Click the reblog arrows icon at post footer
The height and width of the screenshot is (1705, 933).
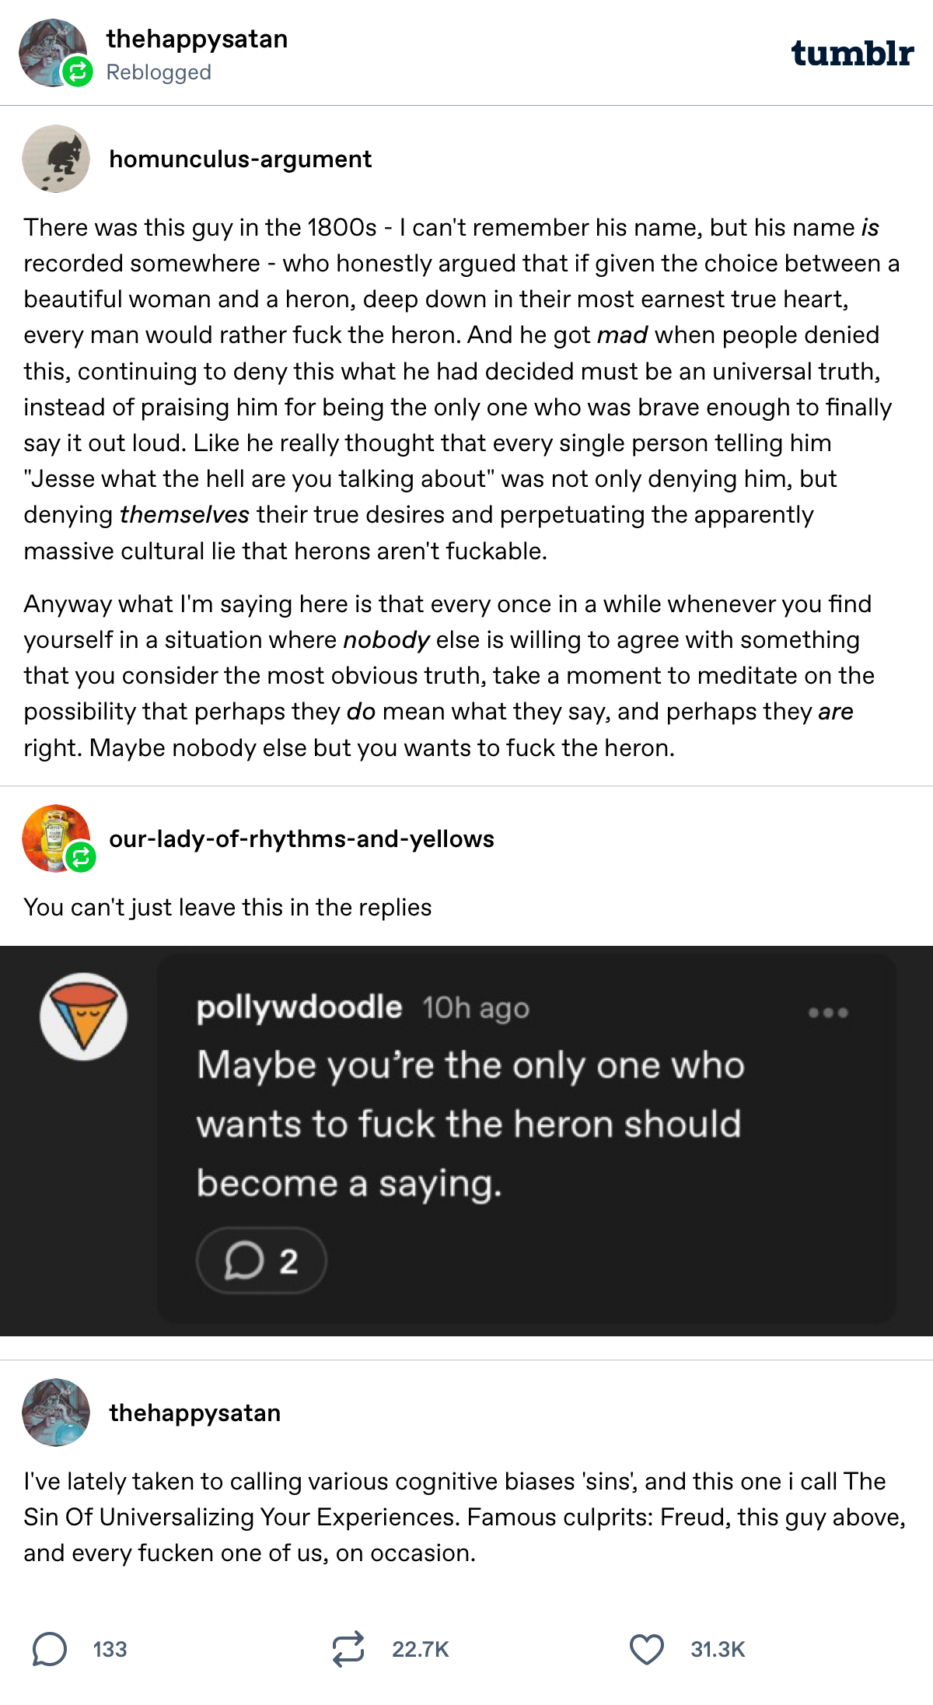[348, 1649]
